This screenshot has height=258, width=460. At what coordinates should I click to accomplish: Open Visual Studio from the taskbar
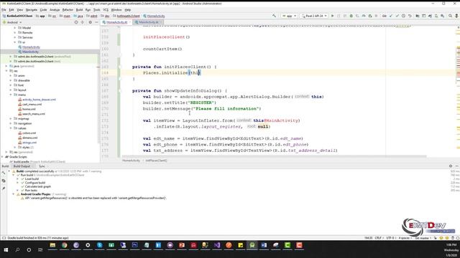coord(217,245)
